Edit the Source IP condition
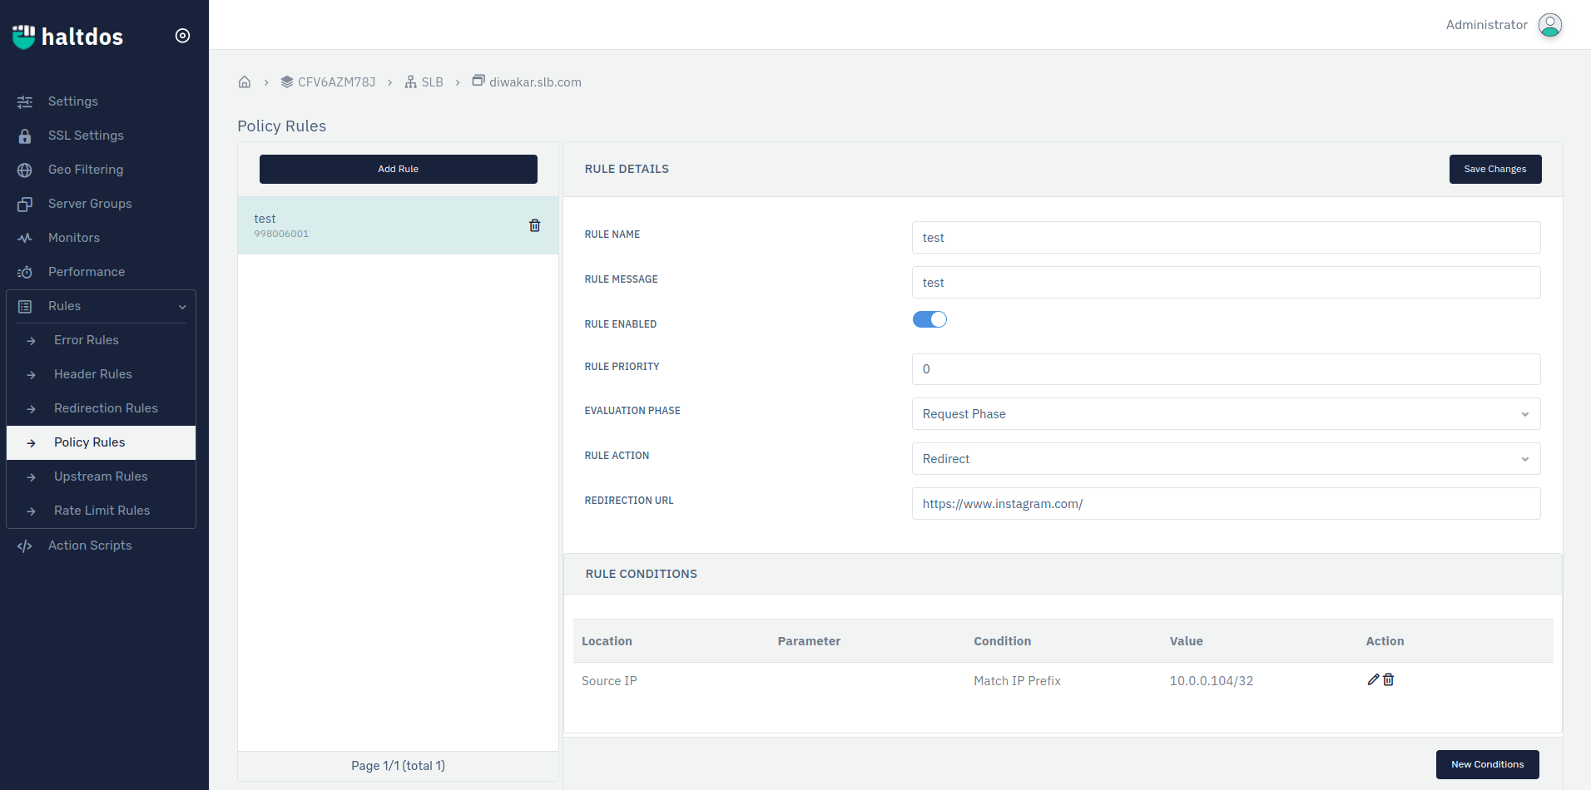Image resolution: width=1591 pixels, height=790 pixels. [x=1373, y=679]
